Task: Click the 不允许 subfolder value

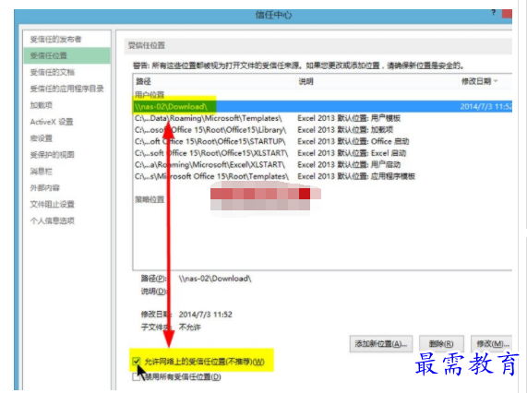Action: pos(190,327)
